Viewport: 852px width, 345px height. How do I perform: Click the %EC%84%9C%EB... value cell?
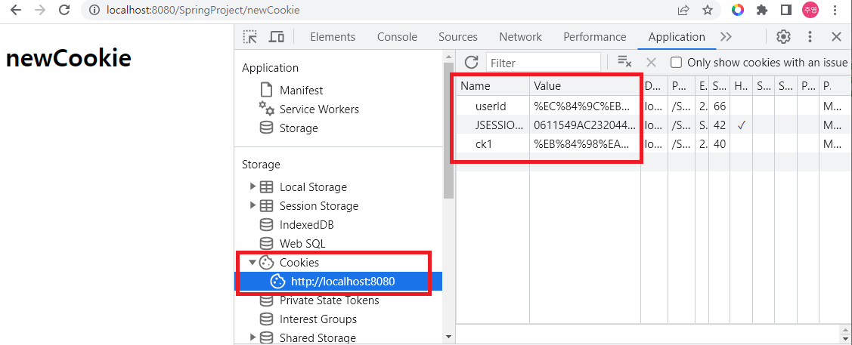click(x=585, y=106)
